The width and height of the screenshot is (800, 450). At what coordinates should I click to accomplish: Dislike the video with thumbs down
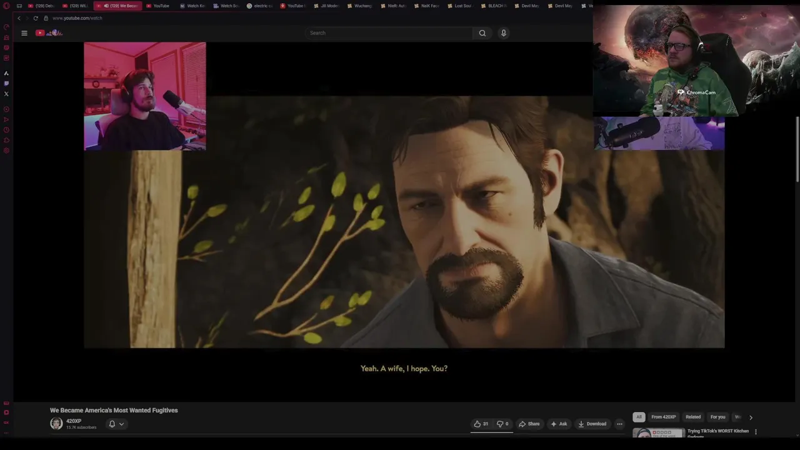click(x=502, y=424)
